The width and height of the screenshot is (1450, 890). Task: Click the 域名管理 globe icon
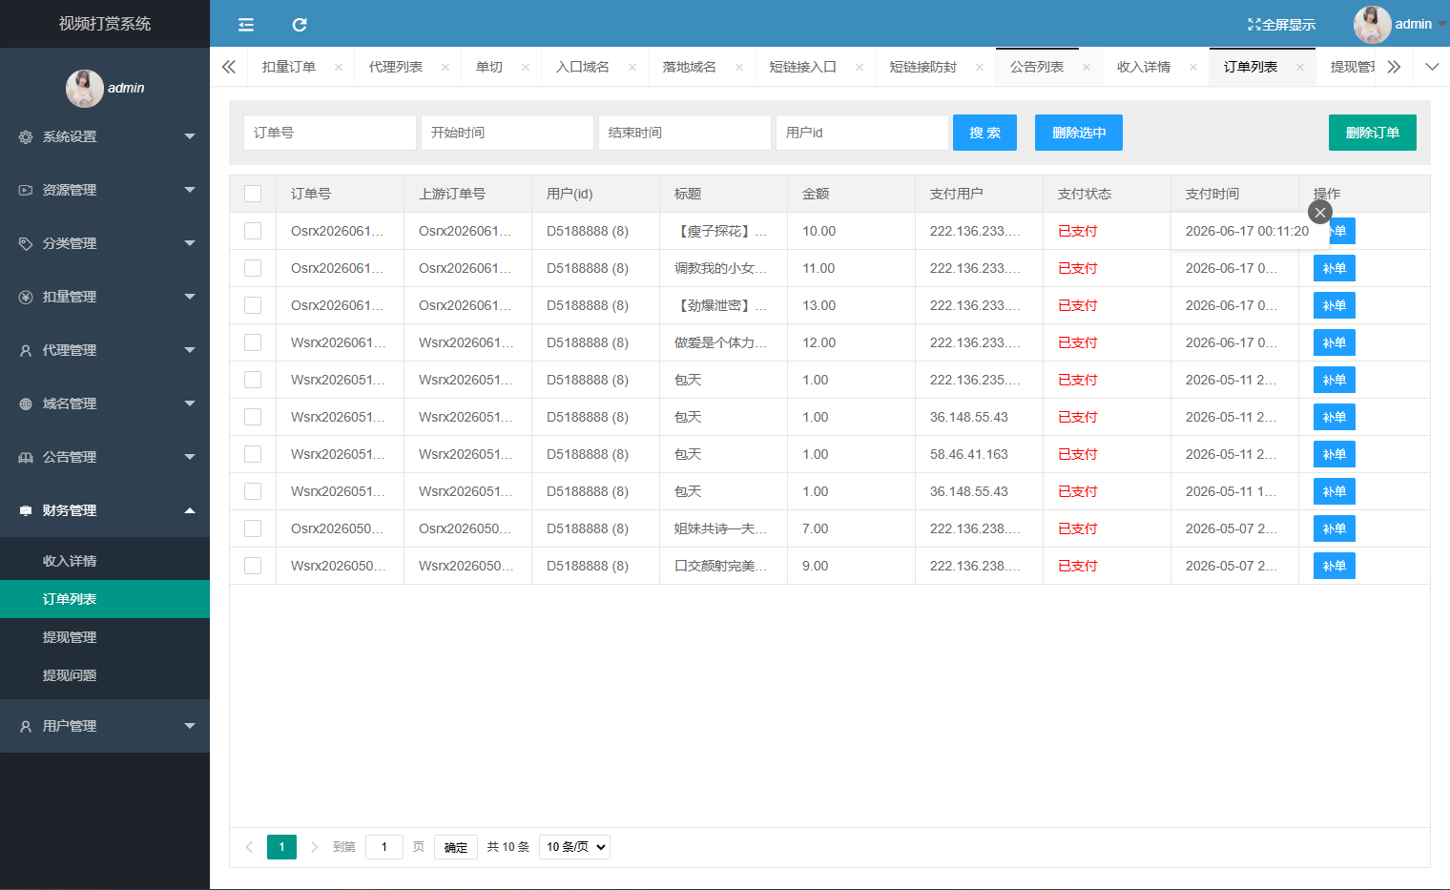pyautogui.click(x=26, y=404)
